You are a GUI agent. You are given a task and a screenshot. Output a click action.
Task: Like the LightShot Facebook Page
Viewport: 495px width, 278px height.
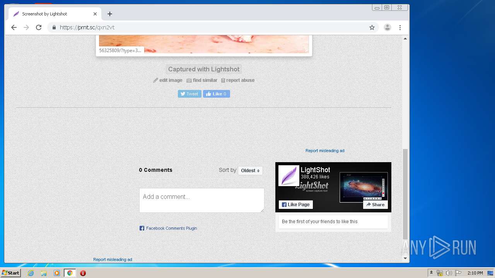click(296, 205)
